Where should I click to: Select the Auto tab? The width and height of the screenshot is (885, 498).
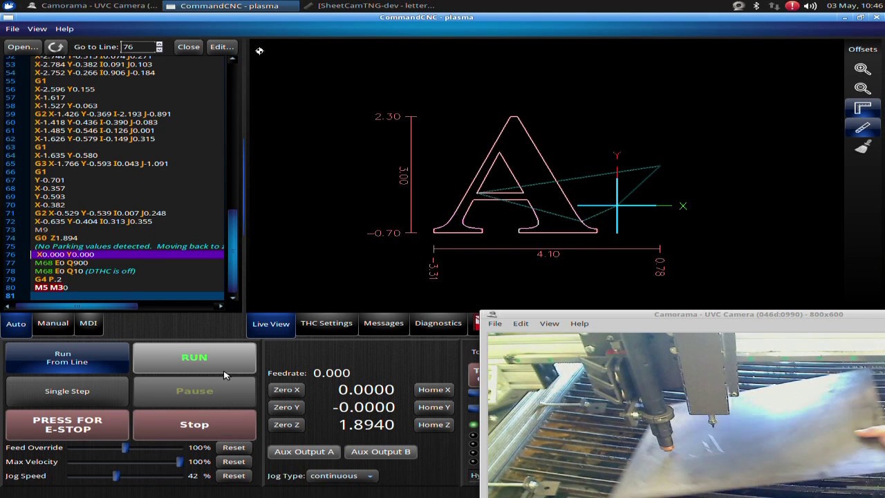16,324
